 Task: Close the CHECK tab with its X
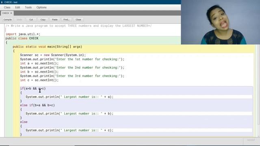11,13
